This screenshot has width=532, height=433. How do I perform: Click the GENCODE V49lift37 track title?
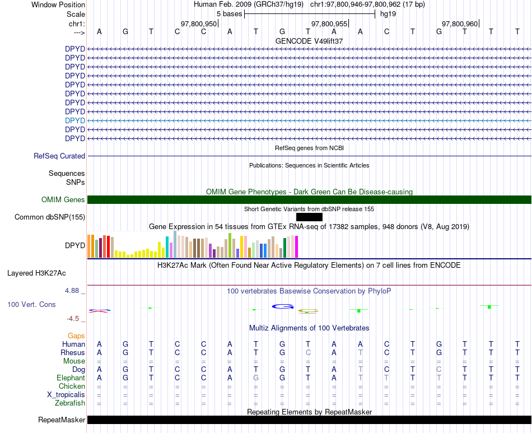[309, 41]
